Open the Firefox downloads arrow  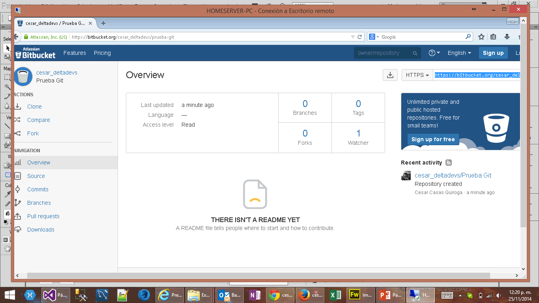click(507, 37)
